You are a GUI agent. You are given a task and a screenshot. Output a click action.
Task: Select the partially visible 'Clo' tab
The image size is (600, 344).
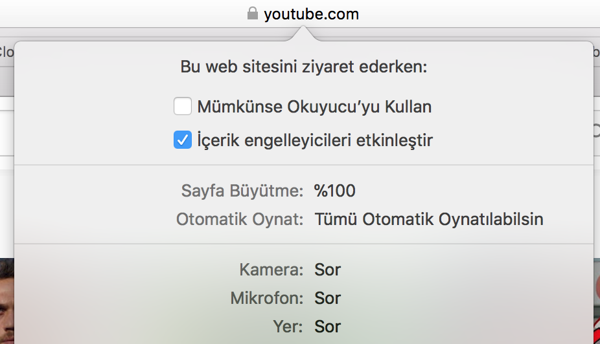pos(6,52)
